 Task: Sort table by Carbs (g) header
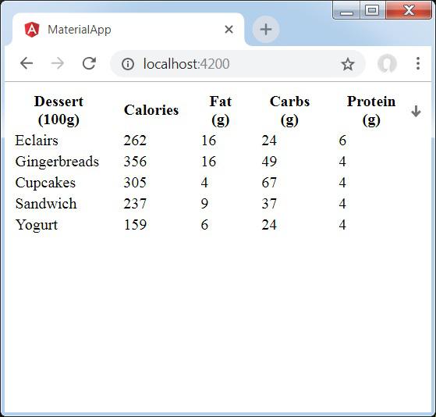tap(289, 111)
